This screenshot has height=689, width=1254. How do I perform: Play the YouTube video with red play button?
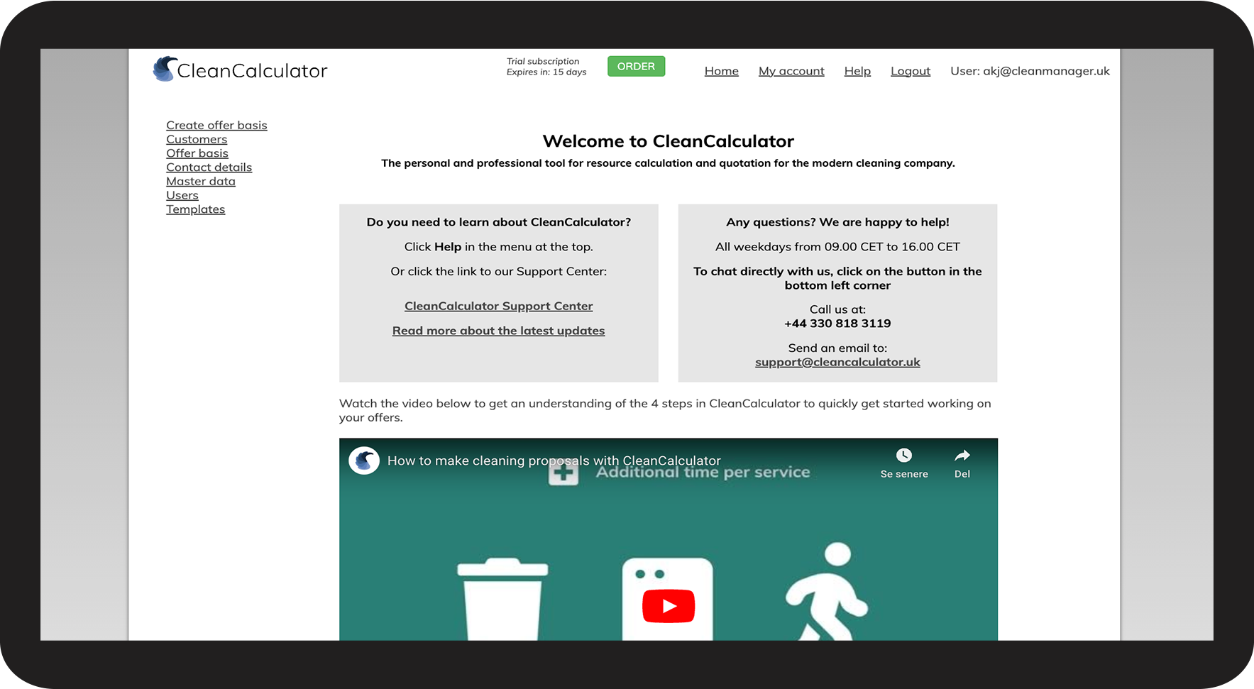pos(669,606)
